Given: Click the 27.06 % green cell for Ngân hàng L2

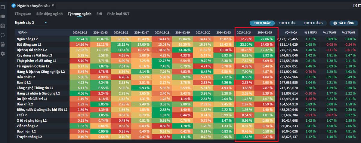Looking at the screenshot, I should 264,39.
